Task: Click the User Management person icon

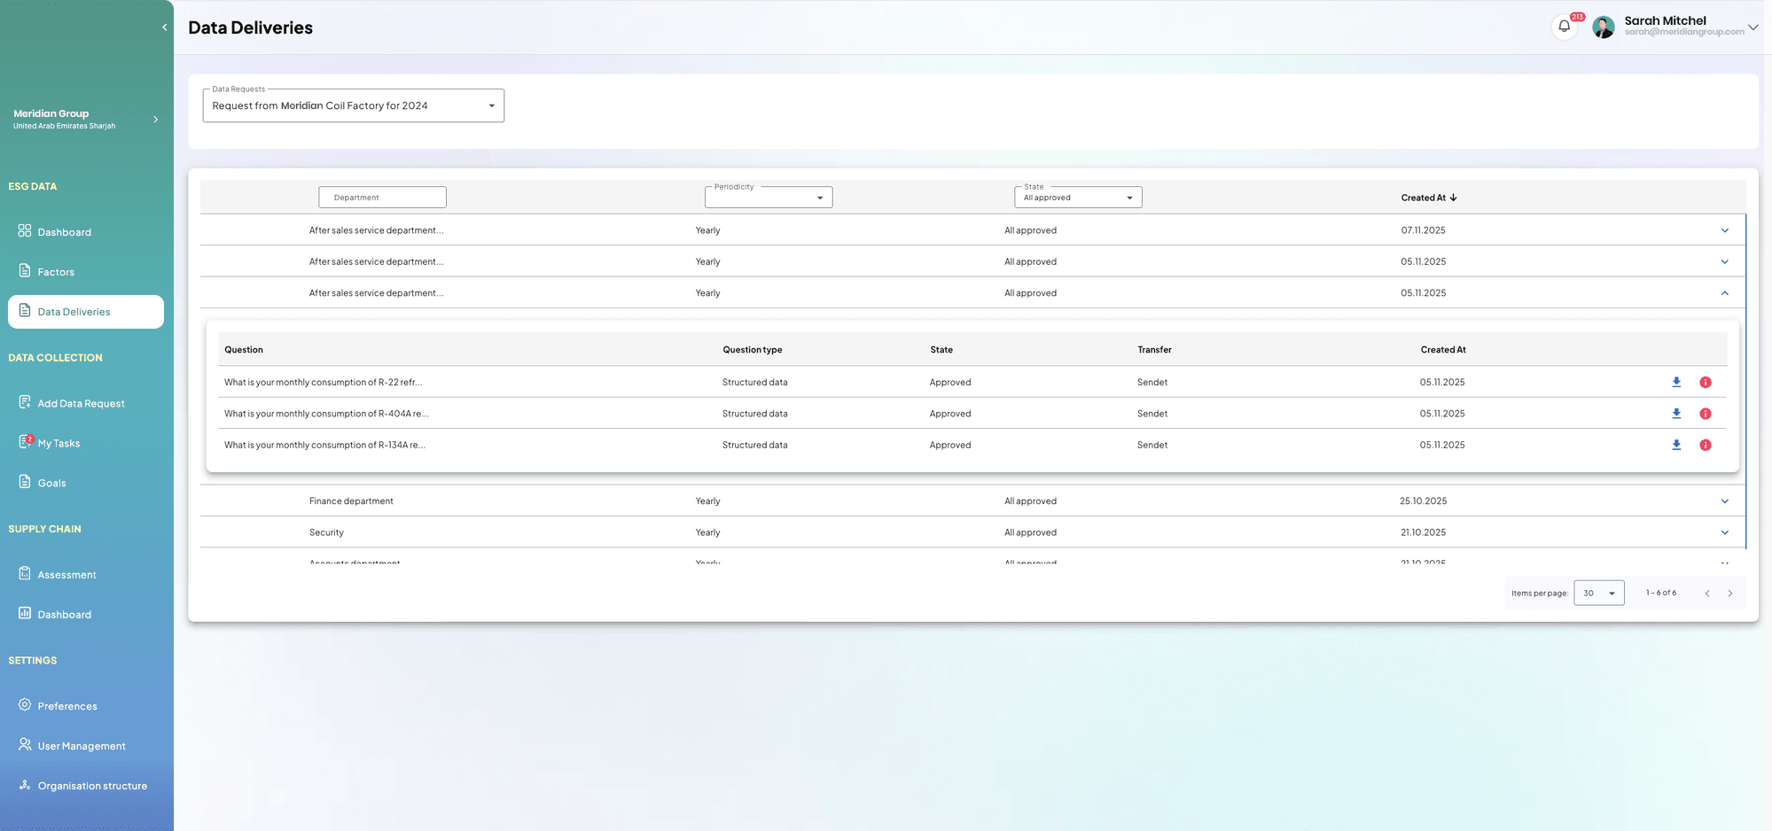Action: [25, 744]
